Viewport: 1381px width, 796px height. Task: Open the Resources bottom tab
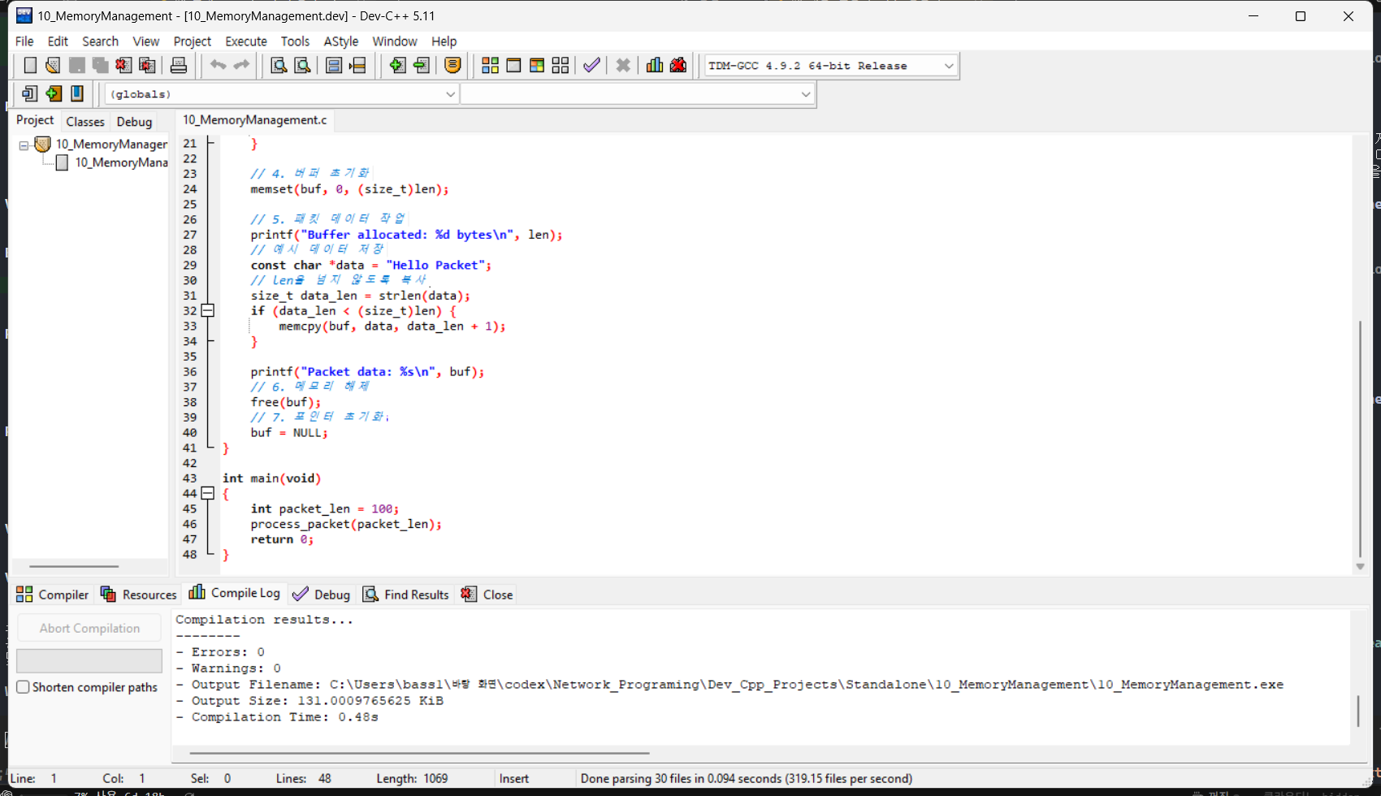tap(138, 595)
